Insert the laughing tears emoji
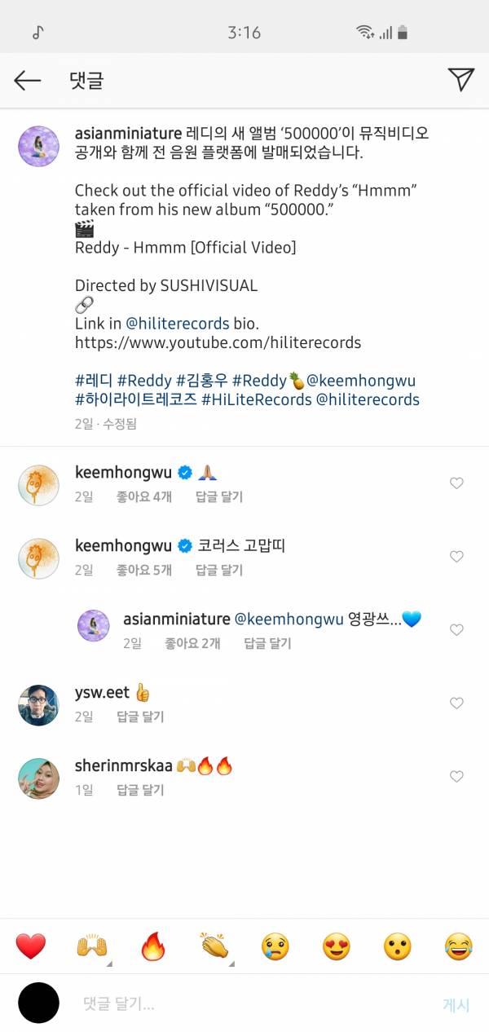This screenshot has width=489, height=1032. coord(458,946)
